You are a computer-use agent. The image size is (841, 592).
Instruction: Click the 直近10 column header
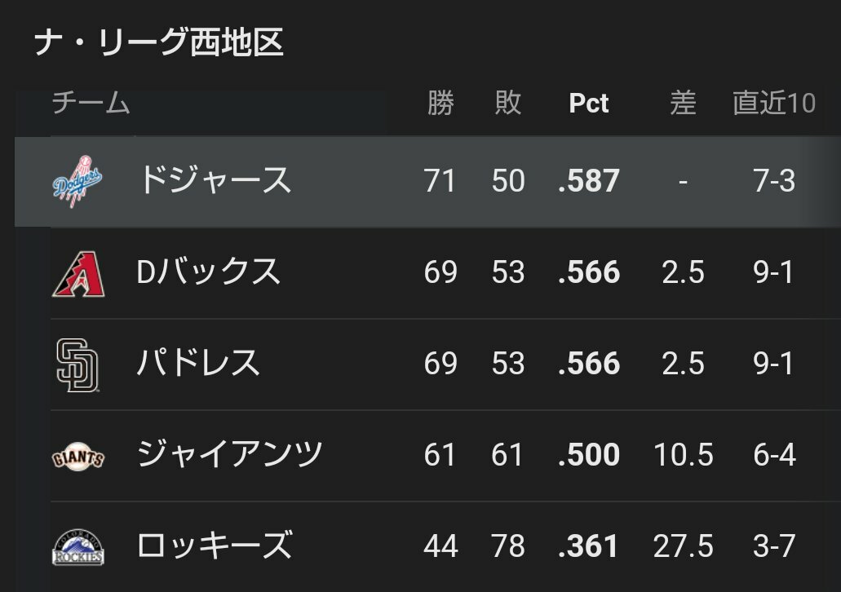pos(774,103)
